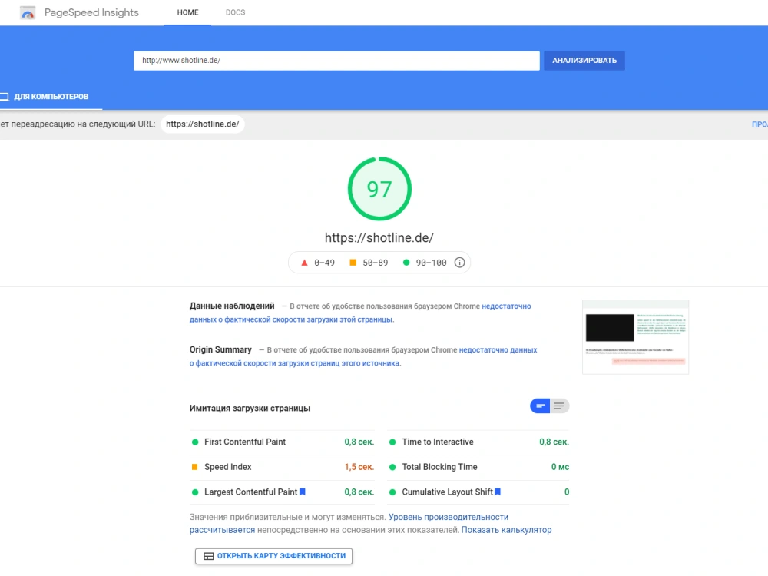This screenshot has height=576, width=768.
Task: Click the First Contentful Paint metric label
Action: [245, 442]
